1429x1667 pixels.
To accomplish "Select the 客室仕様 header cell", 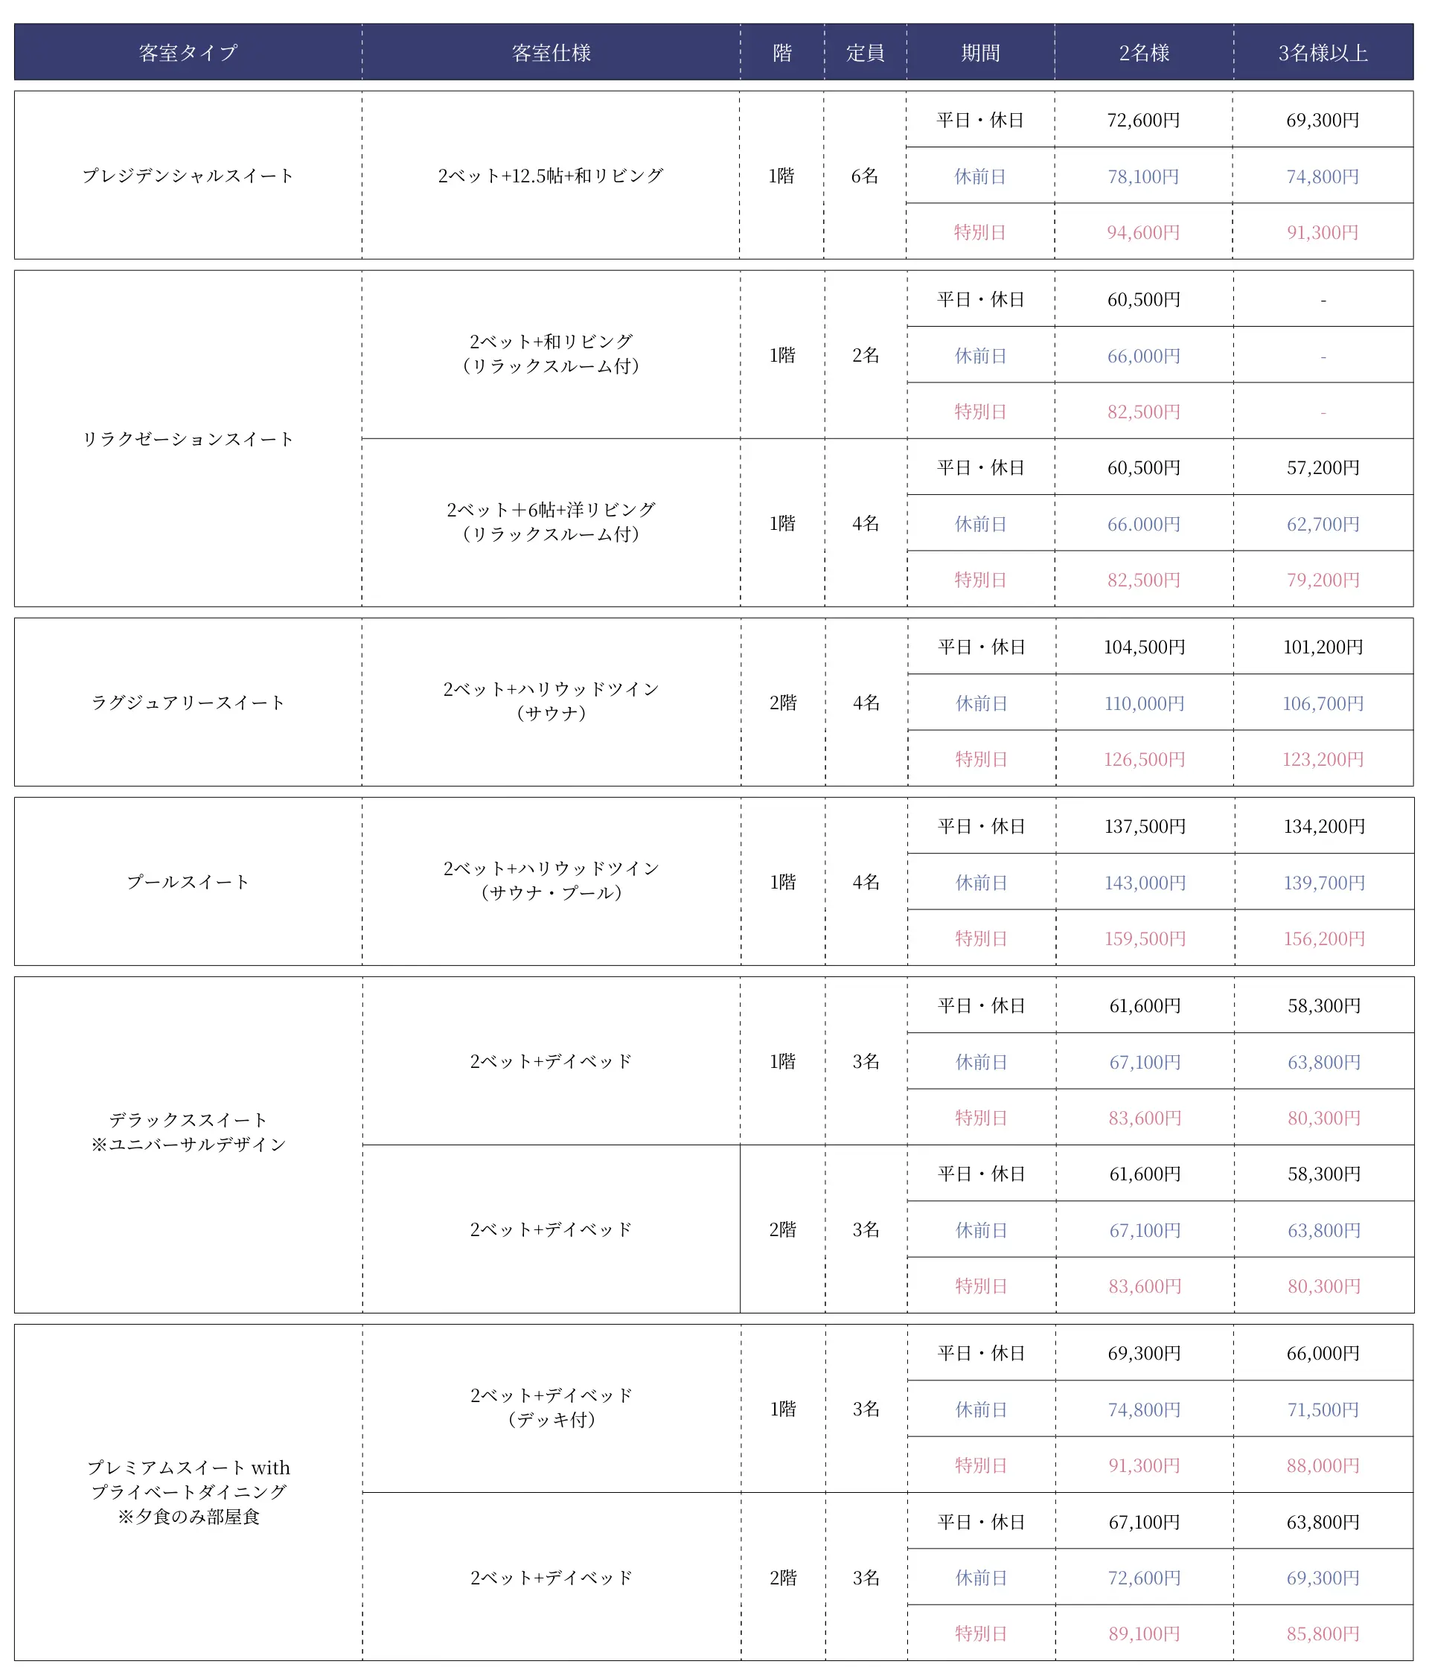I will (x=552, y=53).
